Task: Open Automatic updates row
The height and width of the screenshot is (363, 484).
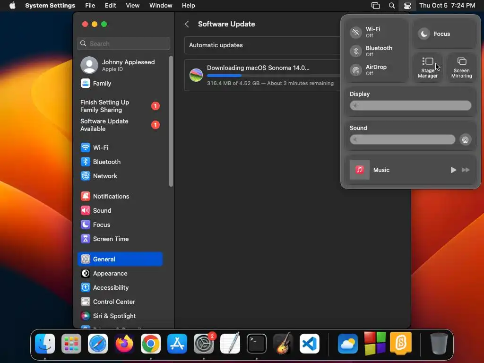Action: point(262,45)
